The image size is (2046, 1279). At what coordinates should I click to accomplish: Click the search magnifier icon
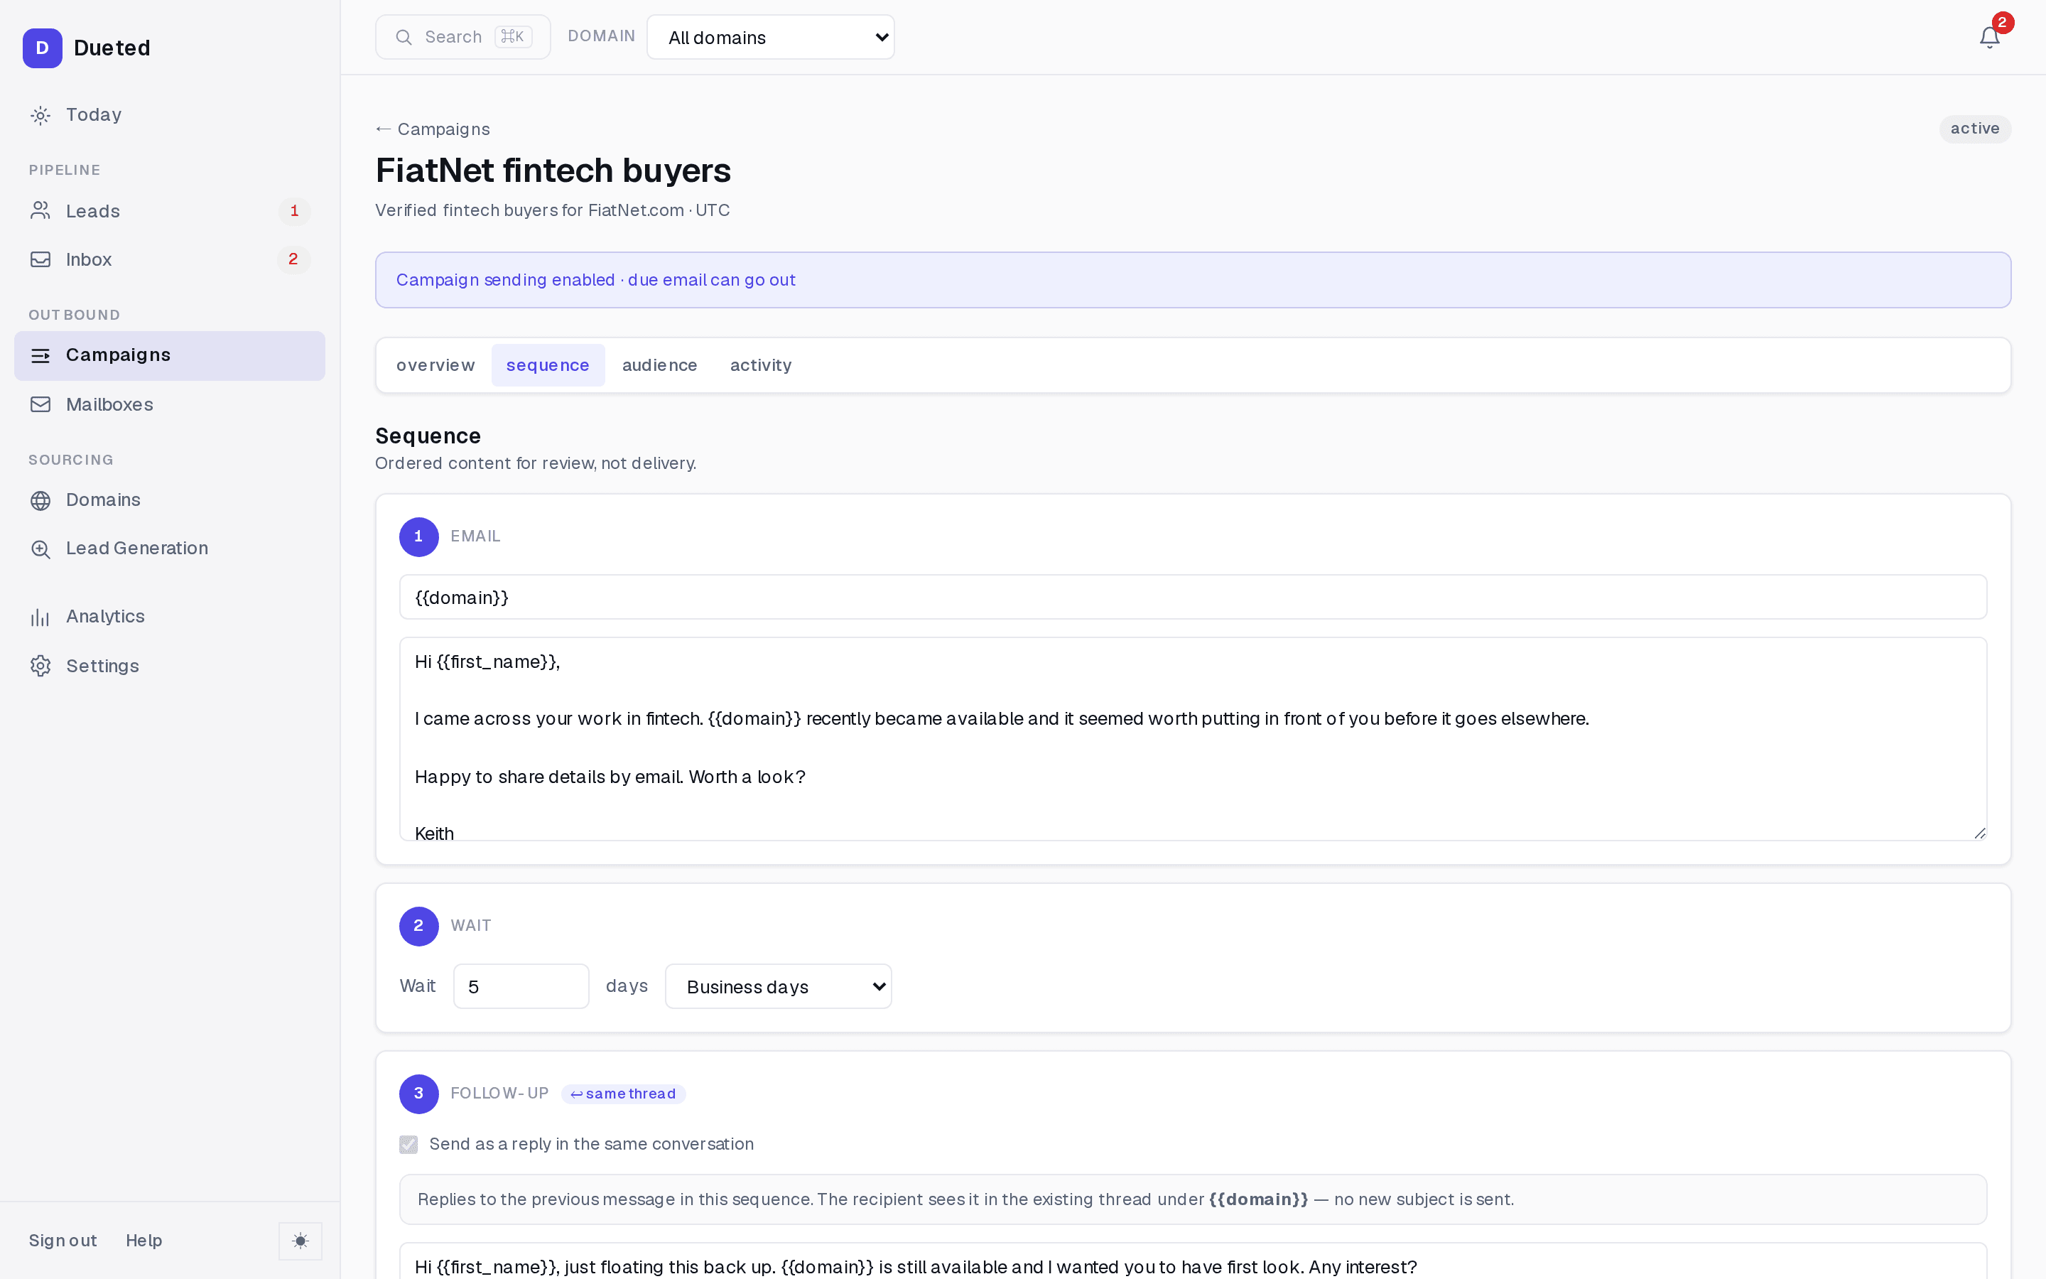click(x=404, y=37)
